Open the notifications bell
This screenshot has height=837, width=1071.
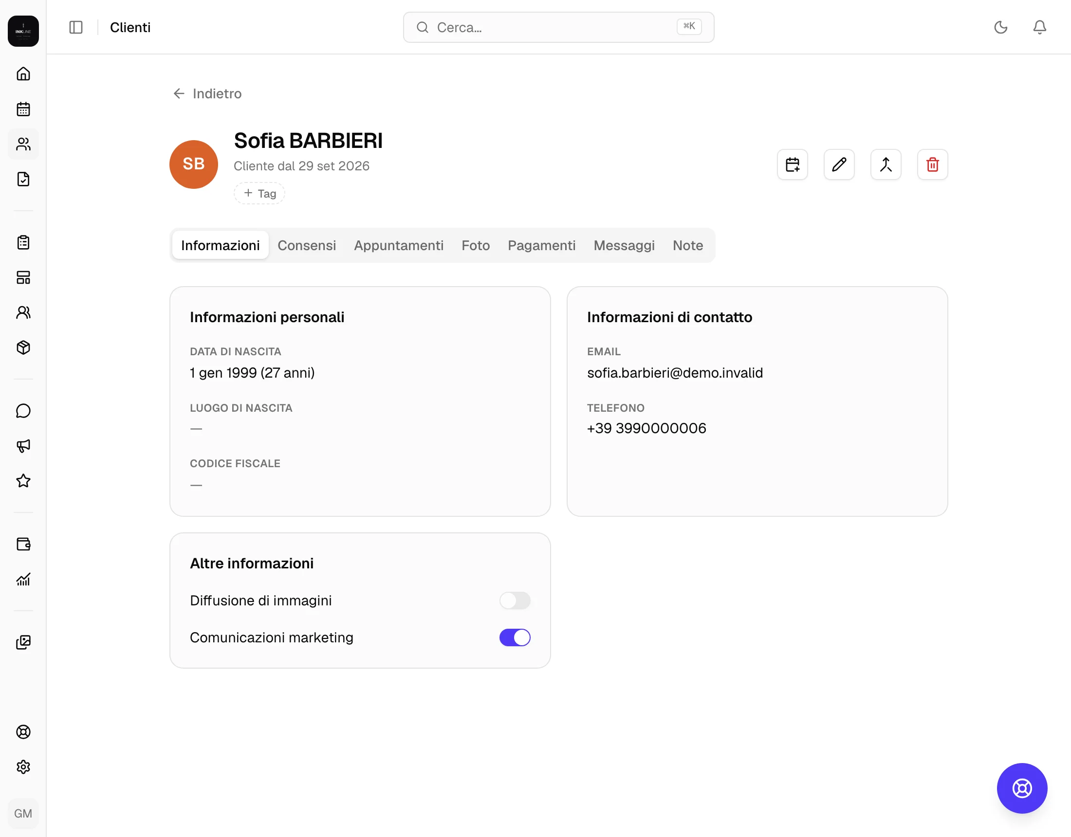click(1039, 27)
